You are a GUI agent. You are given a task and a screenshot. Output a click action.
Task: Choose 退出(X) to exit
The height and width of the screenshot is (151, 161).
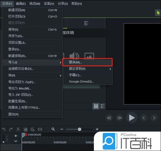[x=32, y=114]
